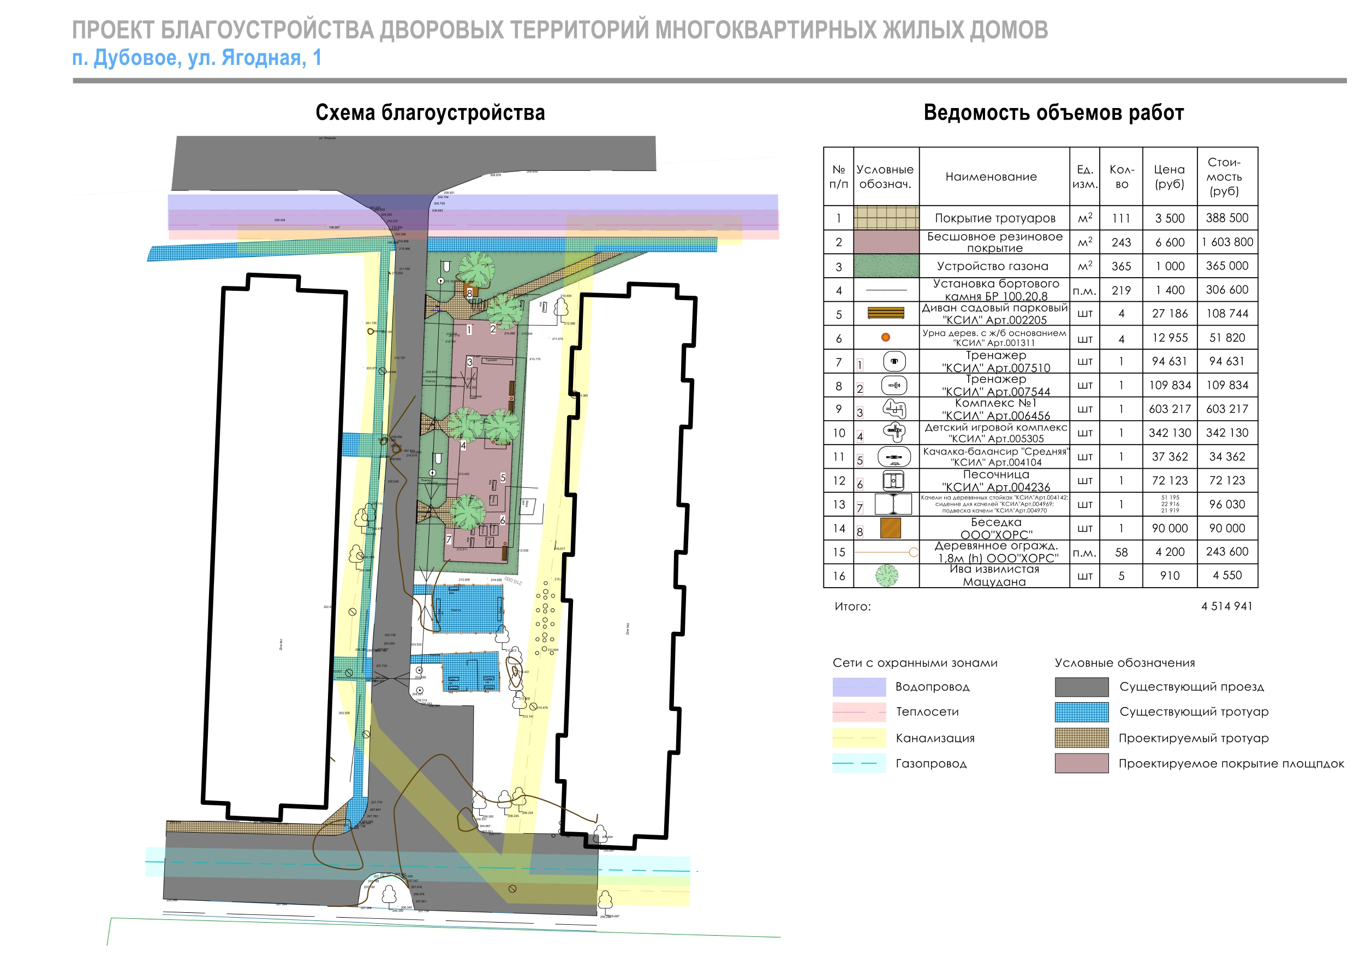The width and height of the screenshot is (1354, 957).
Task: Select the Комплекс №1 equipment icon
Action: click(x=894, y=409)
